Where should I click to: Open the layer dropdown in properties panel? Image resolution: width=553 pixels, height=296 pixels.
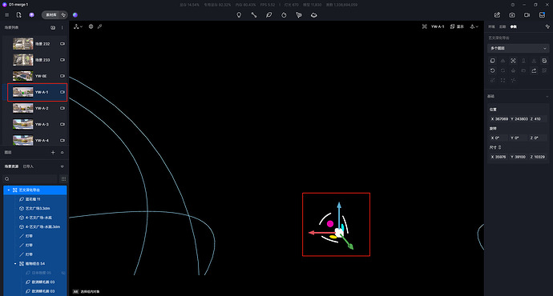coord(518,48)
